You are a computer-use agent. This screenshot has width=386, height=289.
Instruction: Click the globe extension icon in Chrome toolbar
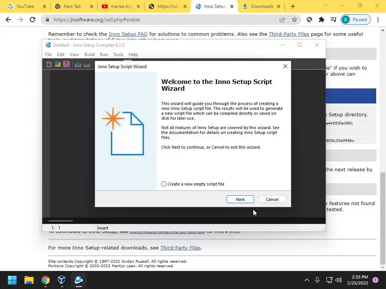pyautogui.click(x=309, y=20)
